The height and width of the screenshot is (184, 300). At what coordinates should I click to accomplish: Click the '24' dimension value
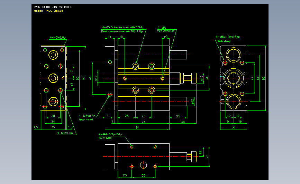point(53,122)
